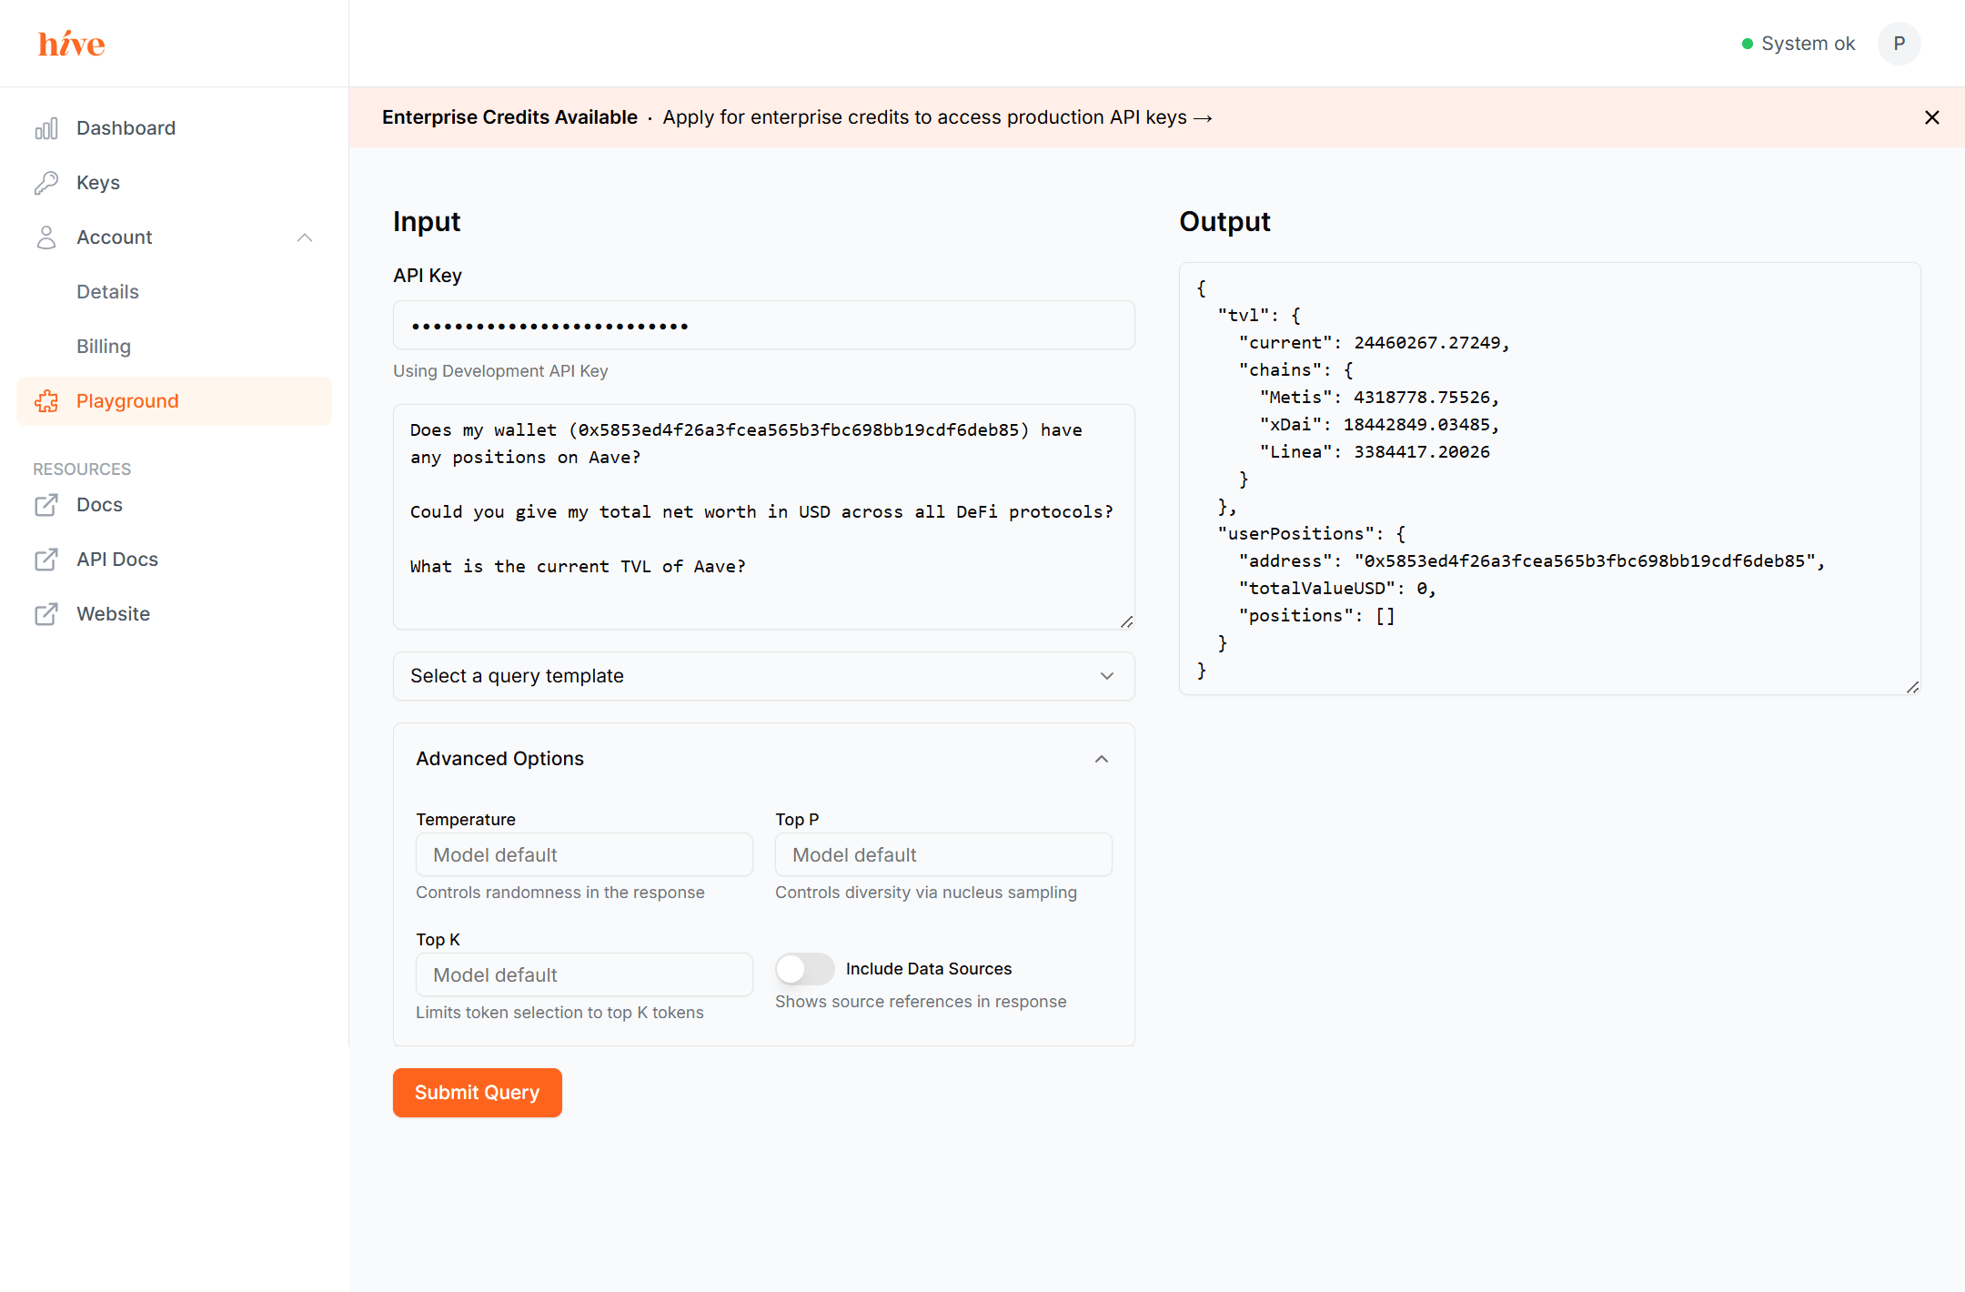Enable the Include Data Sources toggle
1965x1292 pixels.
click(804, 969)
